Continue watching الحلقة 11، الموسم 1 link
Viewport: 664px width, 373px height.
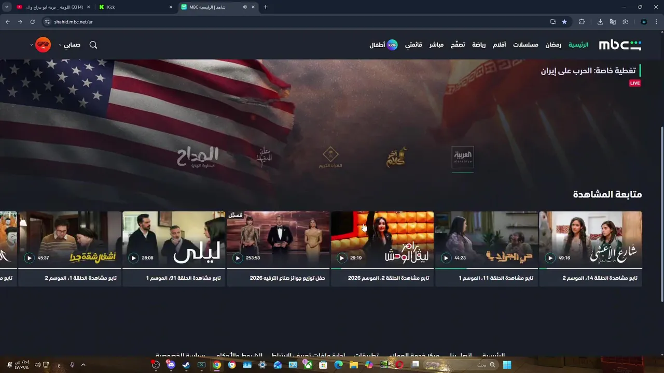496,278
